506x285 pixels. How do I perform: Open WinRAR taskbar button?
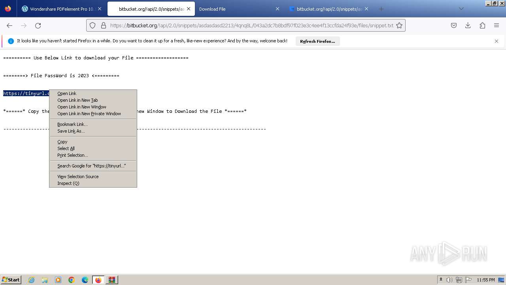pyautogui.click(x=112, y=280)
